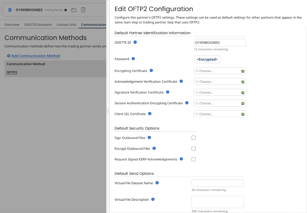Click the info icon next to Trading Partner label
Screen dimensions: 307x213
(66, 10)
